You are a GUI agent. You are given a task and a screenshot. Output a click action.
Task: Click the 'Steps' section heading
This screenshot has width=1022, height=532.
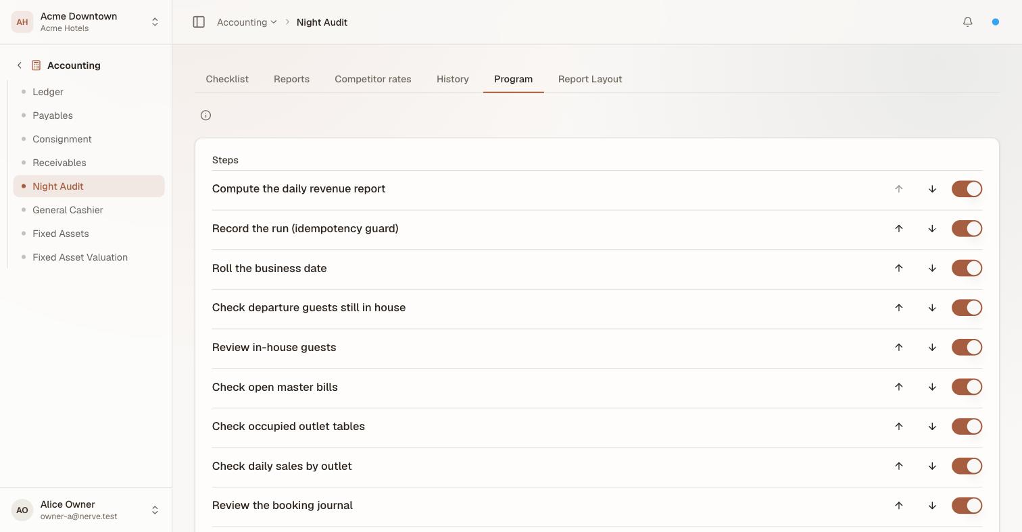[x=225, y=160]
